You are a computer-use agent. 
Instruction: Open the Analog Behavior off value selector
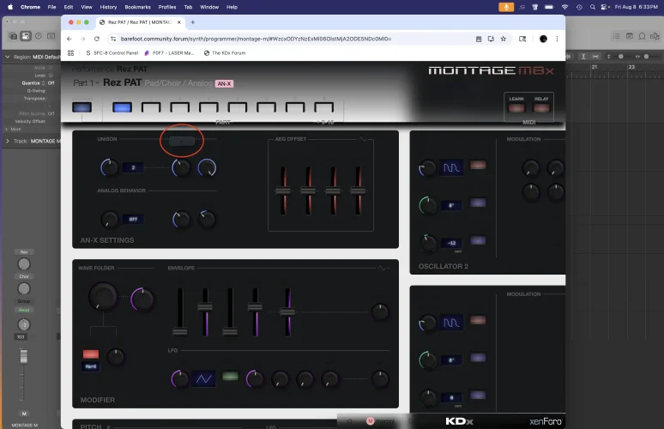tap(134, 220)
